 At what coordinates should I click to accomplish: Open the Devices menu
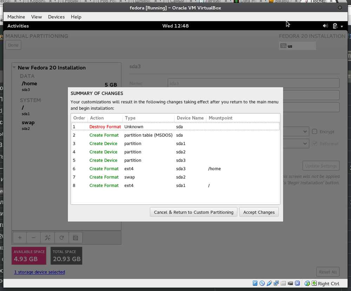[56, 17]
